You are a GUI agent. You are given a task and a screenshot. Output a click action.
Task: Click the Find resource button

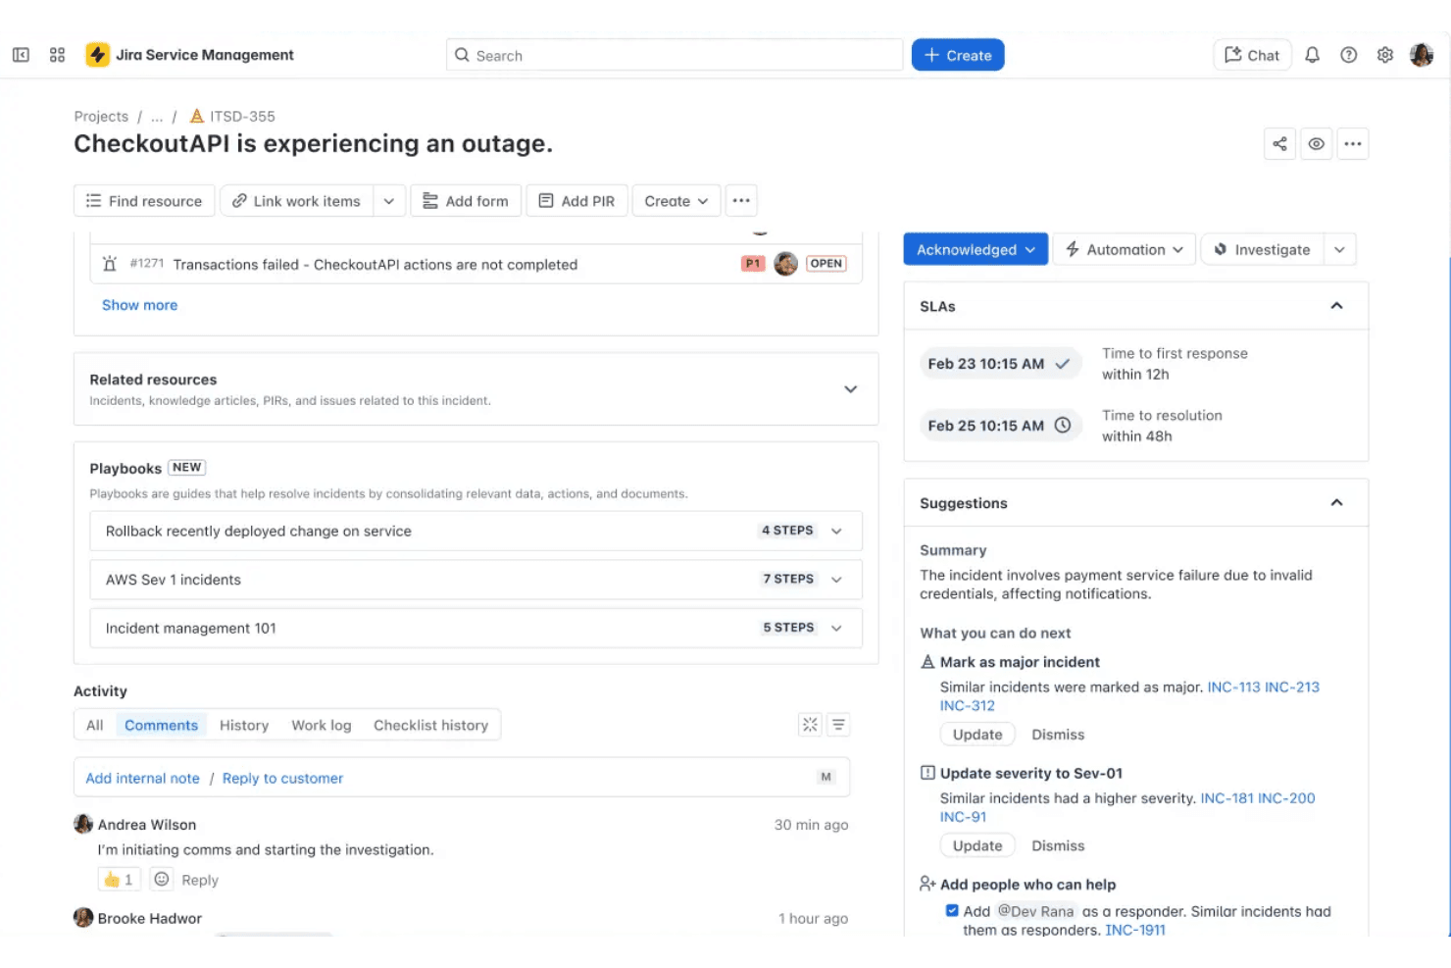pos(144,201)
